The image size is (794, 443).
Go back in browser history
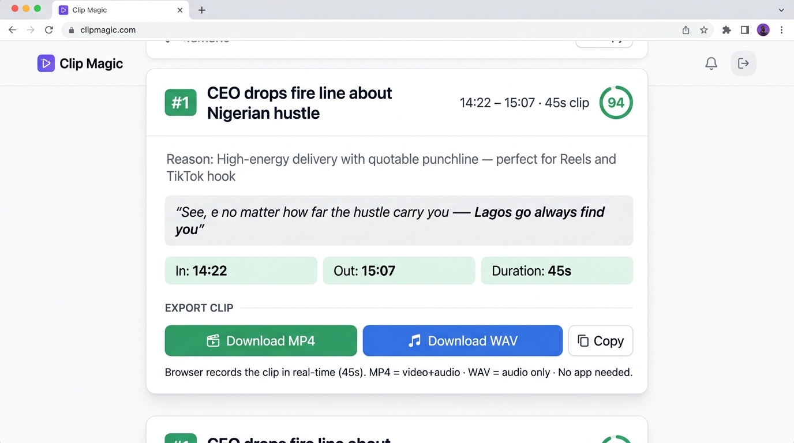[12, 30]
